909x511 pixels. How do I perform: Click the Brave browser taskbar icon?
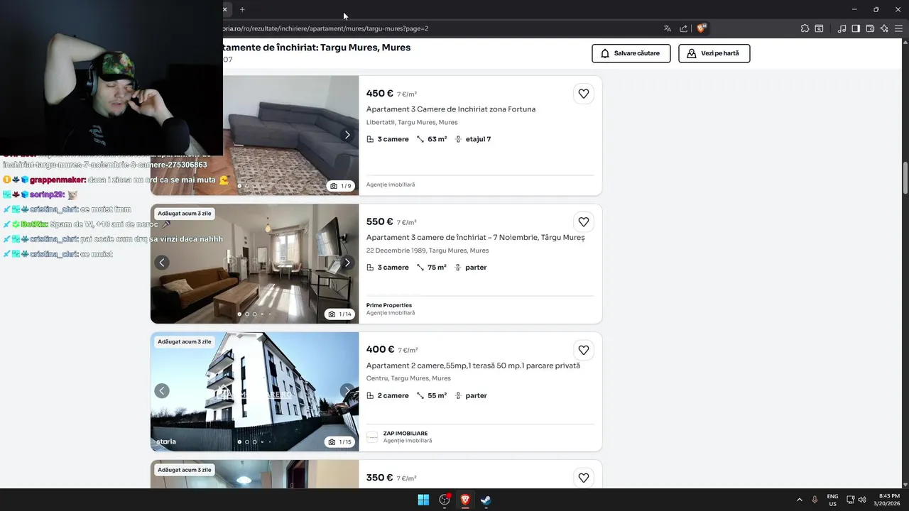[x=465, y=500]
